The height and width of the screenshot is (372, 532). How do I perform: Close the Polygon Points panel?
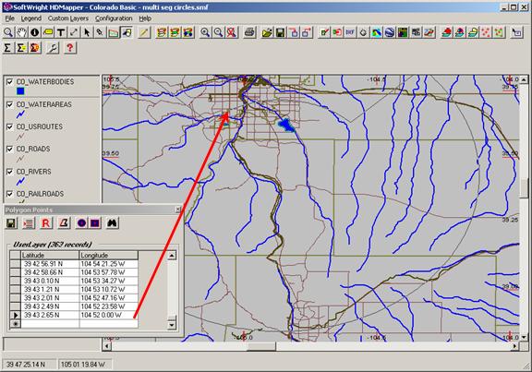click(x=178, y=210)
